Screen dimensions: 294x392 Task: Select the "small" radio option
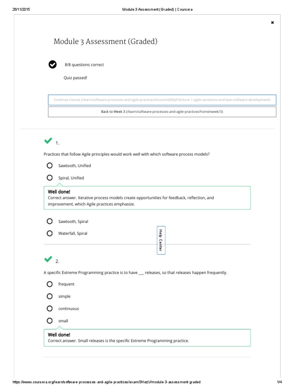coord(50,321)
